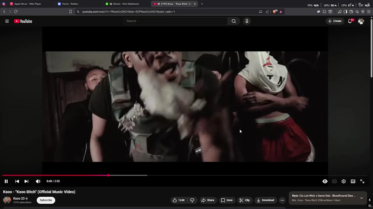Toggle closed captions
Viewport: 373px width, 209px height.
(334, 181)
